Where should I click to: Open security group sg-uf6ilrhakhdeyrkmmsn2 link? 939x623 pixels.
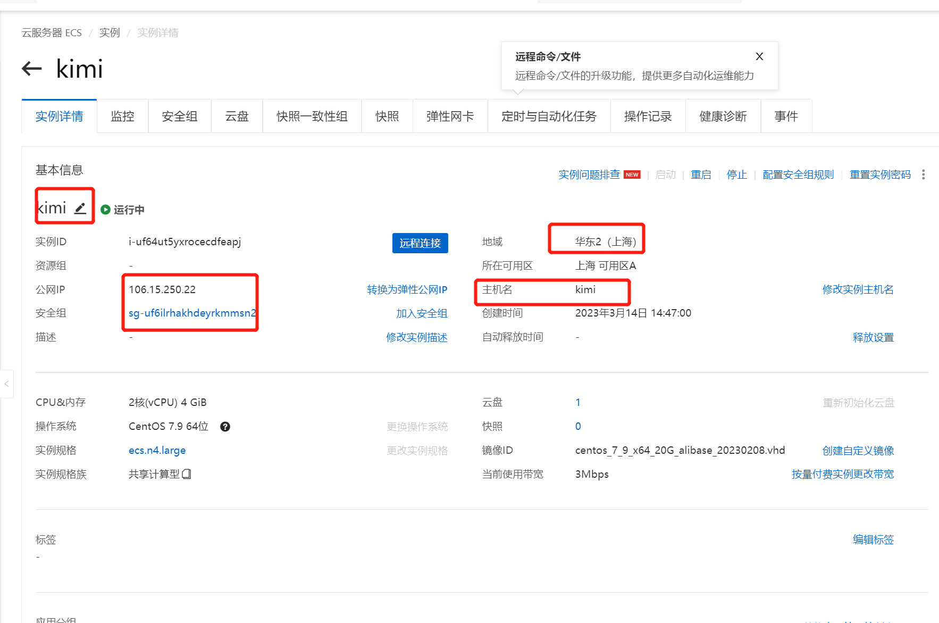(192, 313)
